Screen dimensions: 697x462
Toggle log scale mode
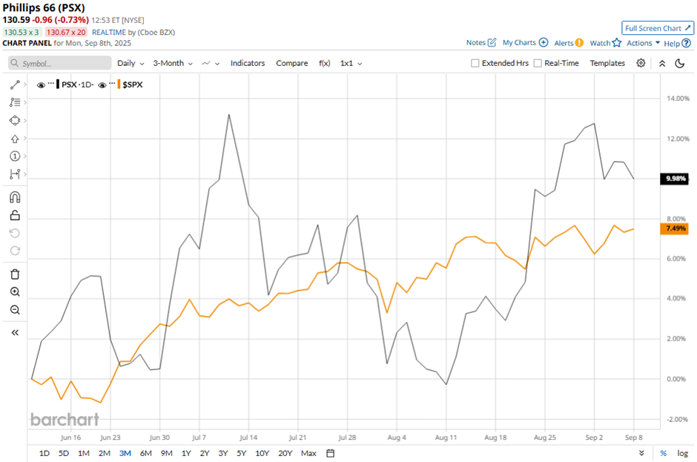tap(683, 453)
